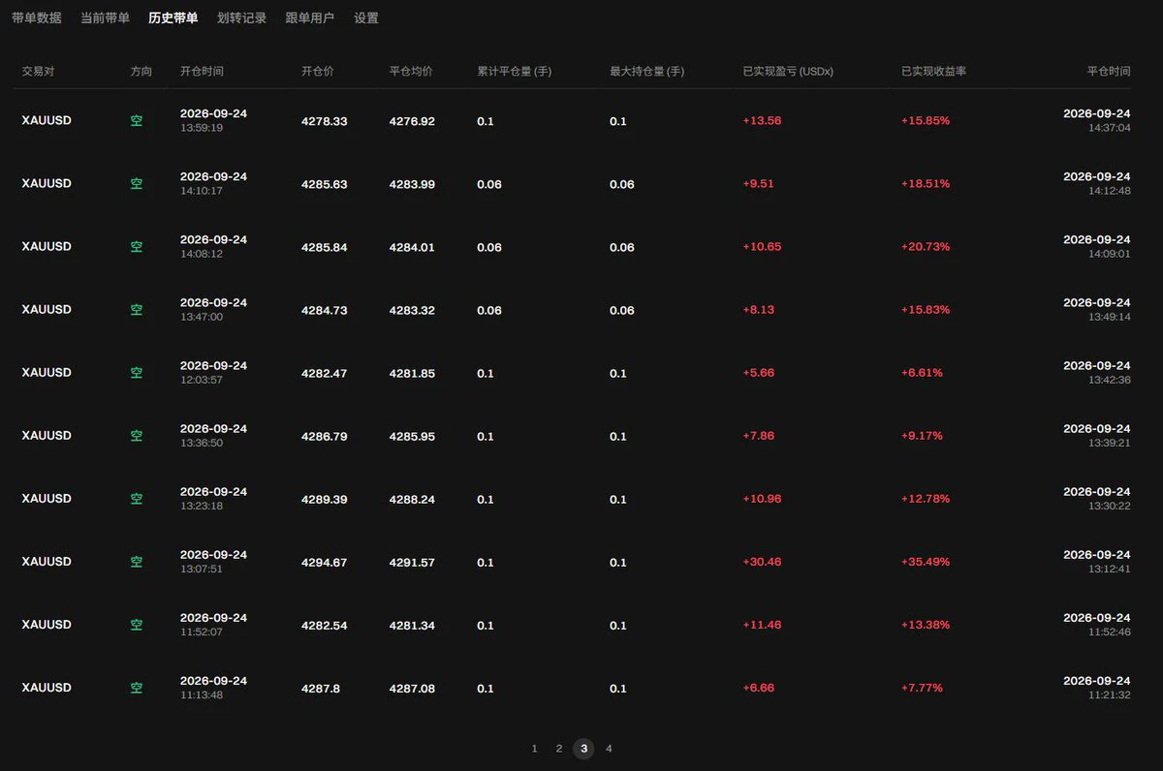Click the close average price 4283.99
Image resolution: width=1163 pixels, height=771 pixels.
[x=412, y=184]
